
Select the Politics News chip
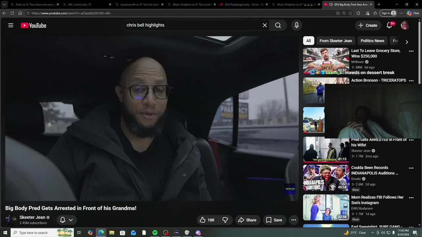pyautogui.click(x=373, y=41)
